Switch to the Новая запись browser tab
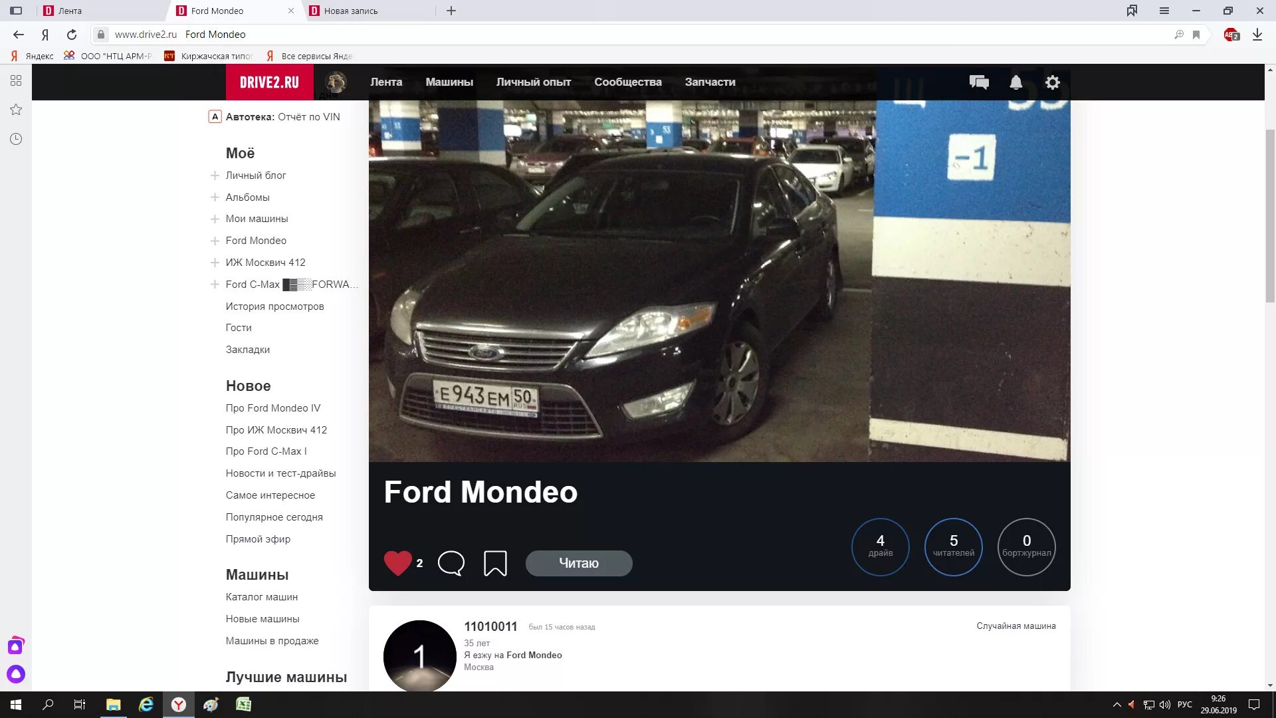Screen dimensions: 1276x718 [351, 11]
